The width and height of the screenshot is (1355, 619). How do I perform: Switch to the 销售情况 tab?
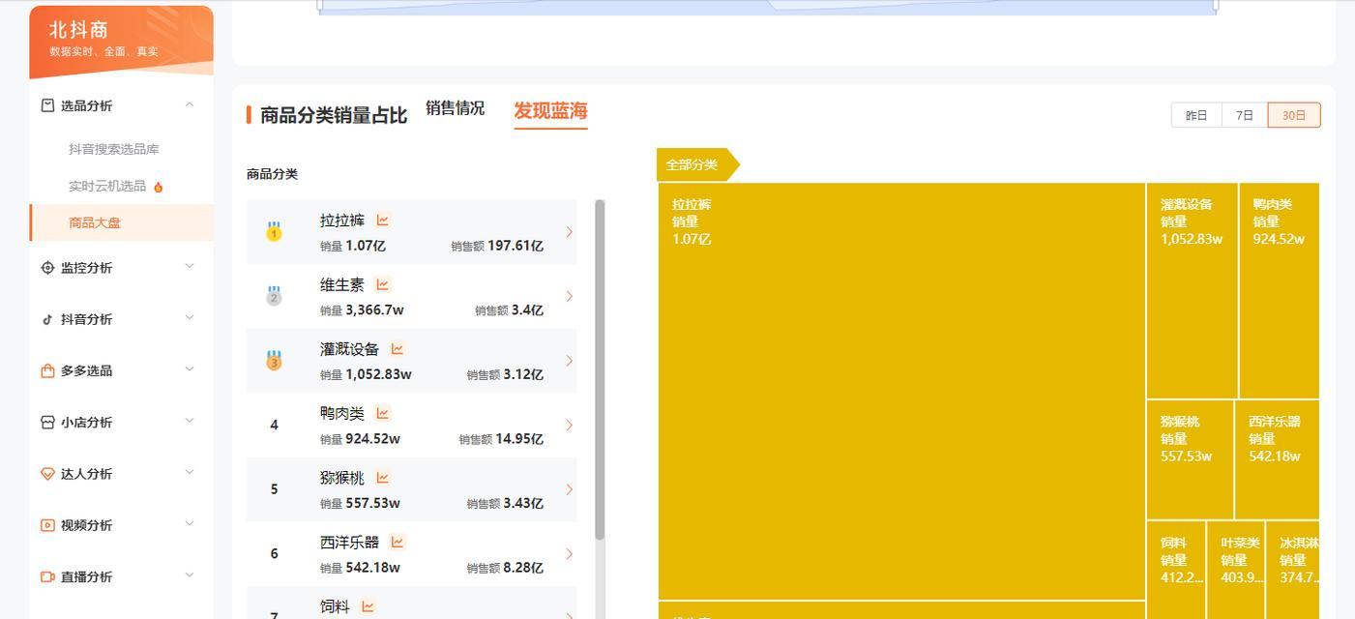pyautogui.click(x=455, y=108)
